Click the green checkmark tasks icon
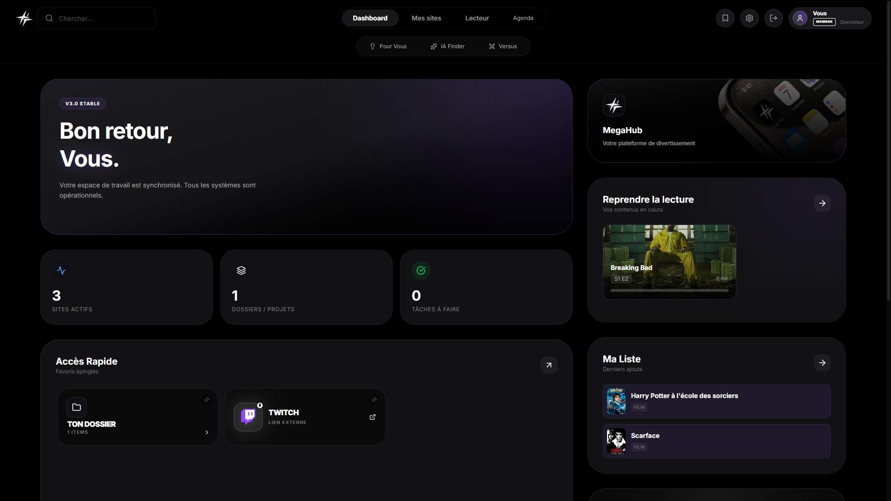This screenshot has height=501, width=891. pos(421,270)
